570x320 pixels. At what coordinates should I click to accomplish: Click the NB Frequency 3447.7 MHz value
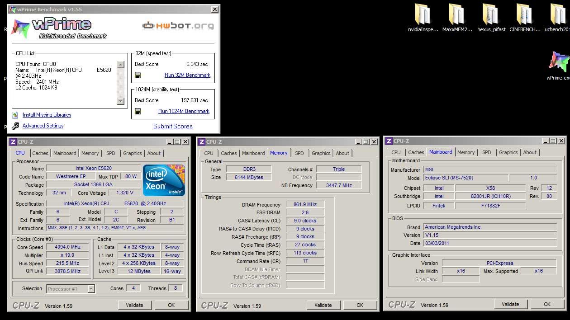339,185
